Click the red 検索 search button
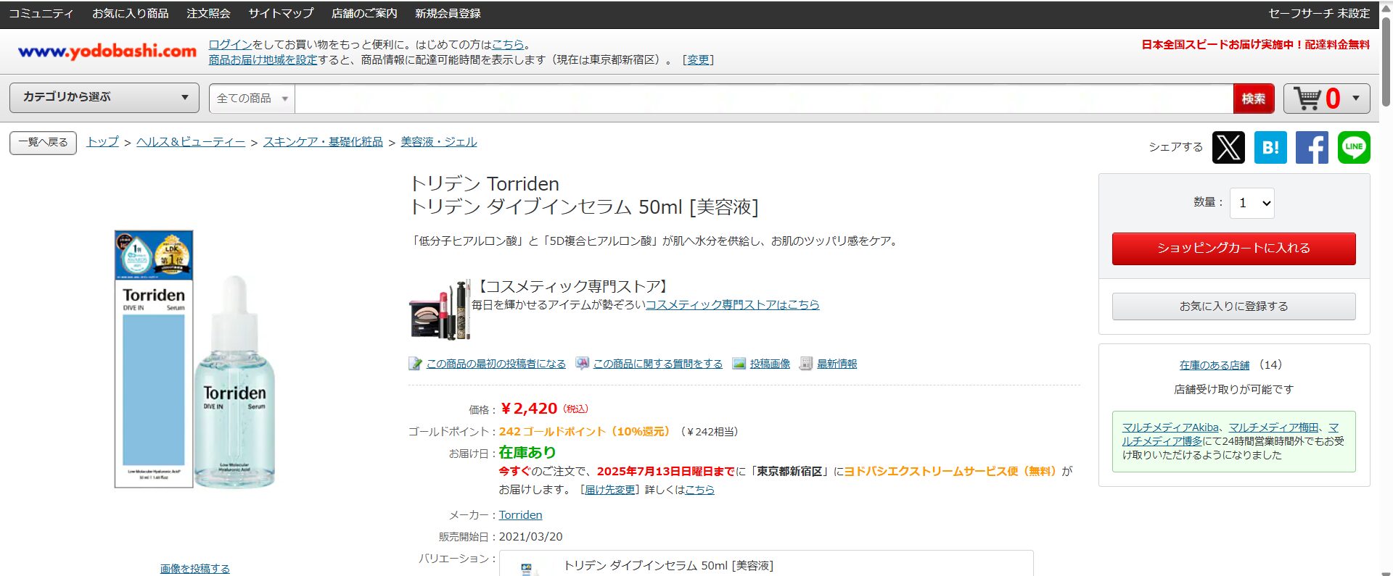This screenshot has height=576, width=1393. (1254, 99)
